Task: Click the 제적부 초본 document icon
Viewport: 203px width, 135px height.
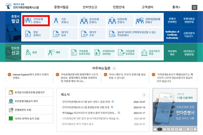Action: point(84,34)
